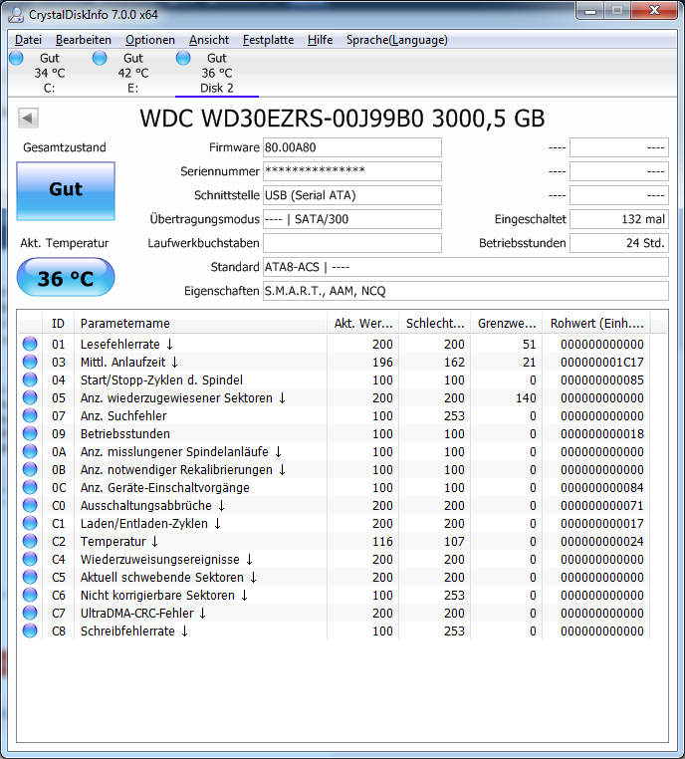Screen dimensions: 685x759
Task: Click status orb for Mittl. Anlaufzeit row
Action: coord(30,362)
